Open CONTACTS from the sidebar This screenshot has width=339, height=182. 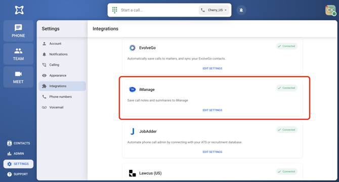tap(18, 143)
